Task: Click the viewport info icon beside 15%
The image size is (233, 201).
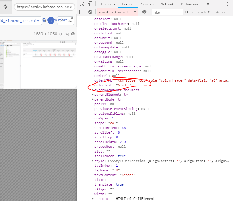Action: pyautogui.click(x=73, y=34)
